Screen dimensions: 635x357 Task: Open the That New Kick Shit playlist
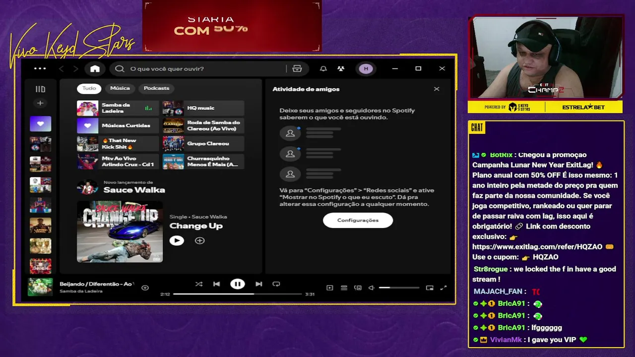118,144
